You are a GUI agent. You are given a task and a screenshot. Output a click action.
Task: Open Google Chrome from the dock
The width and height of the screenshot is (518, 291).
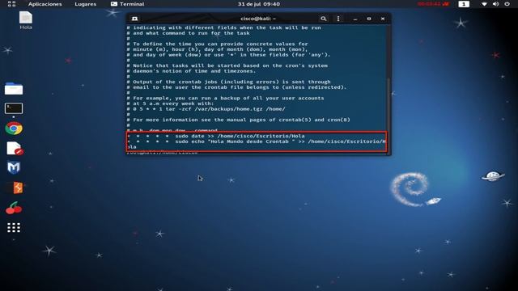click(14, 129)
